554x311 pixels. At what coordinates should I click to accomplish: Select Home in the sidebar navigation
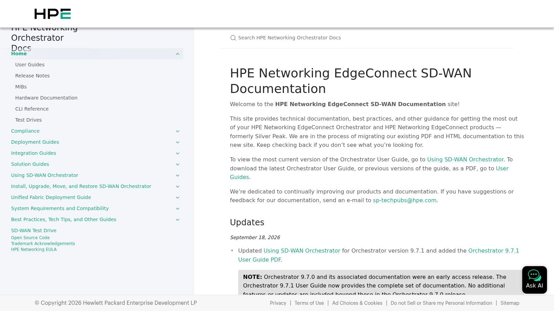(19, 54)
